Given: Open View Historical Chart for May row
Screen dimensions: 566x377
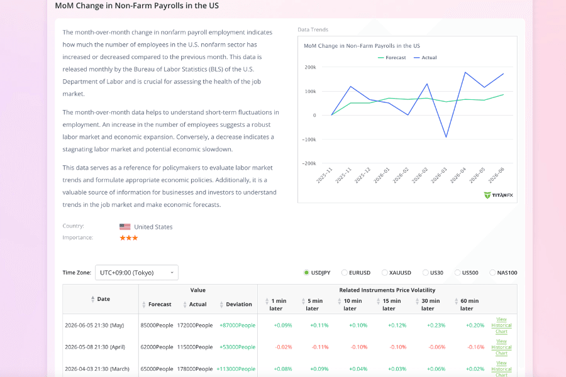Looking at the screenshot, I should [x=501, y=325].
